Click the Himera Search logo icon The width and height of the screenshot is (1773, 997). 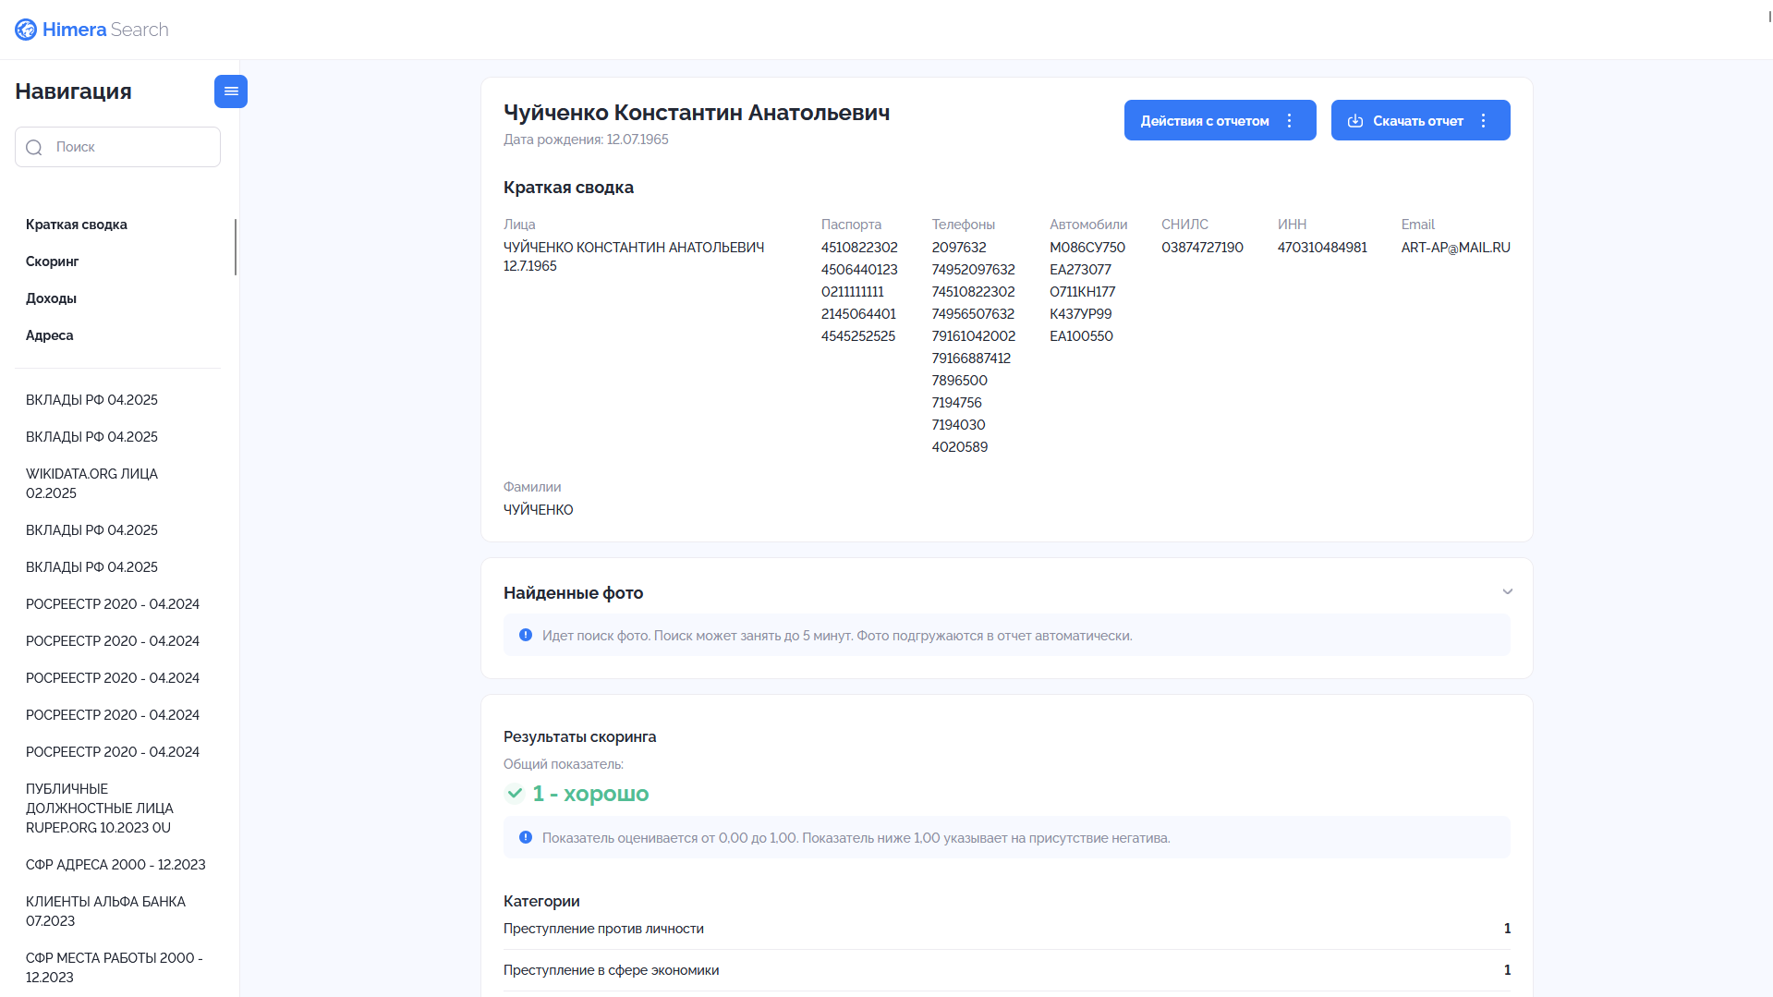(x=26, y=30)
